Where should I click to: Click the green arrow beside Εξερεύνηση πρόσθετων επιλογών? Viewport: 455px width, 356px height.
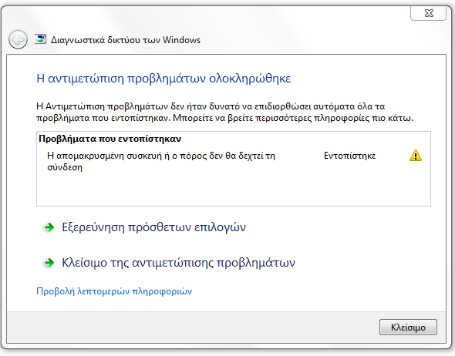49,227
